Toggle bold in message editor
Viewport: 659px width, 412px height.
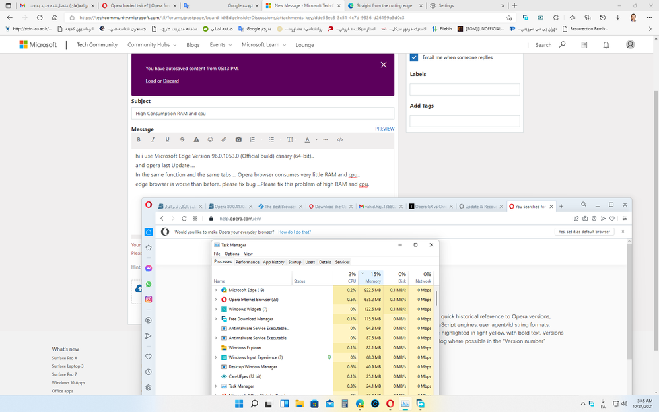pyautogui.click(x=139, y=139)
